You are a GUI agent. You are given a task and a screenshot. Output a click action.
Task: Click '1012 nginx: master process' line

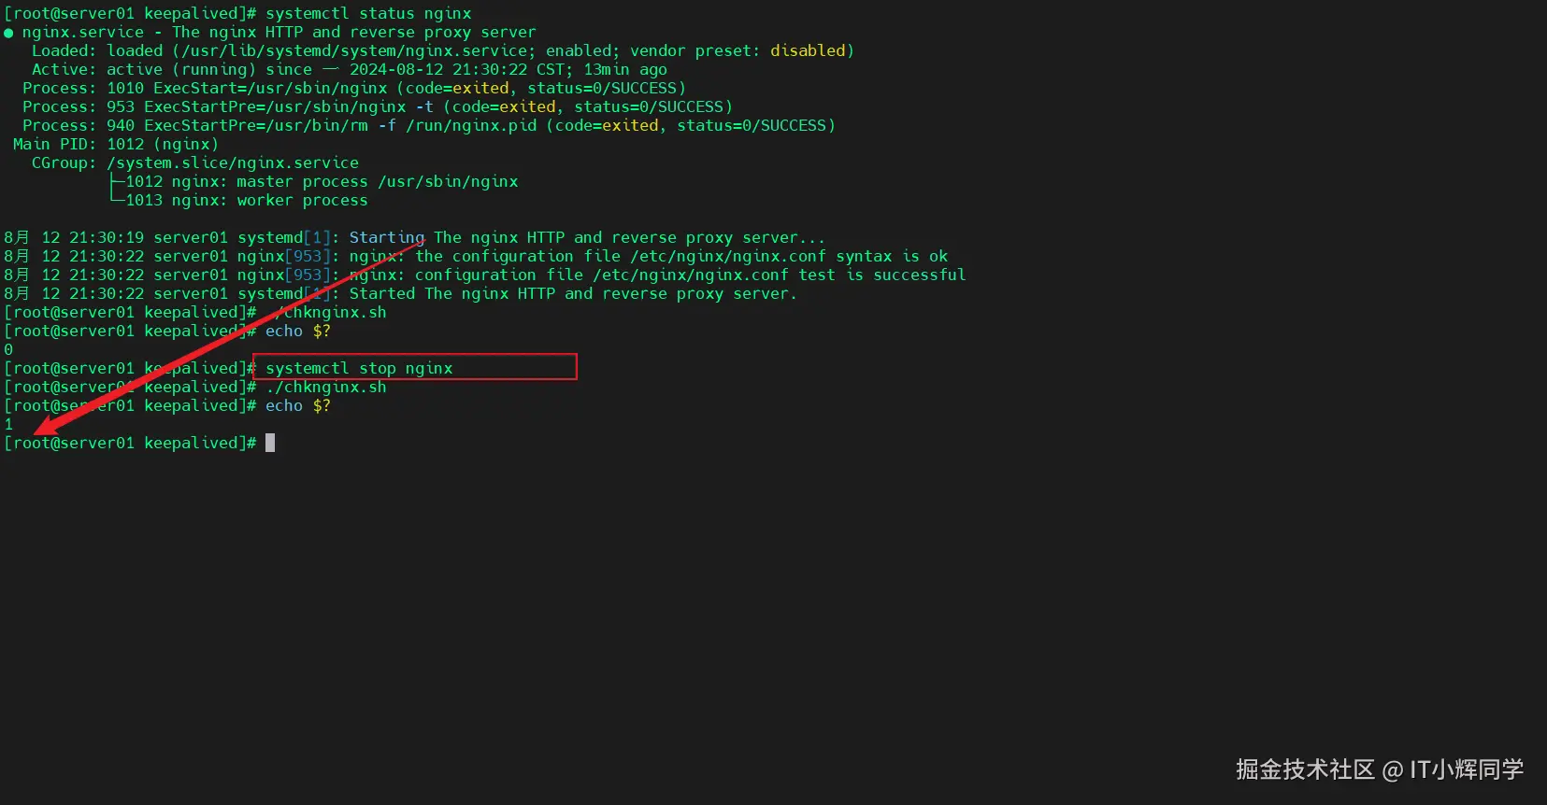click(314, 182)
